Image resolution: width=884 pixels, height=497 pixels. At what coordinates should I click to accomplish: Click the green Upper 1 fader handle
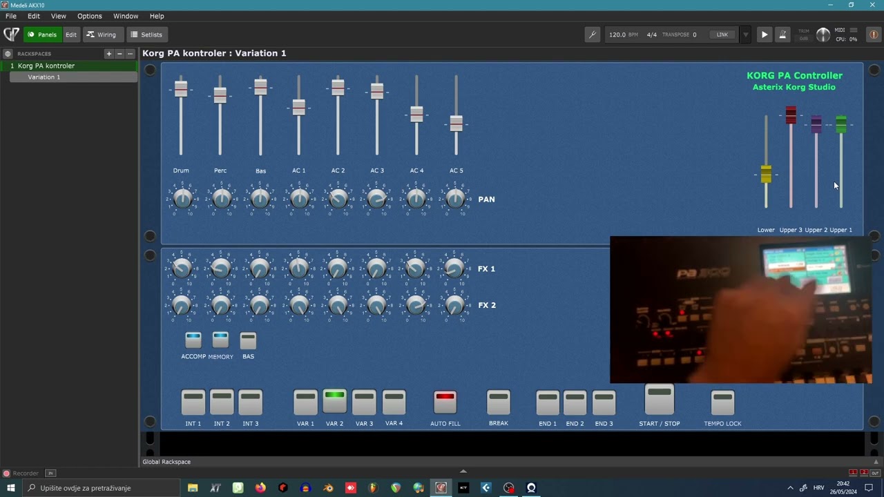pyautogui.click(x=841, y=124)
